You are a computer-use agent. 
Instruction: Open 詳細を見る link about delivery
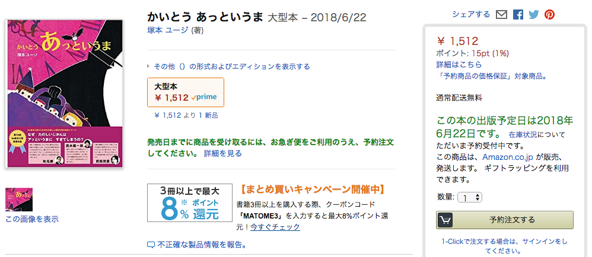[223, 153]
